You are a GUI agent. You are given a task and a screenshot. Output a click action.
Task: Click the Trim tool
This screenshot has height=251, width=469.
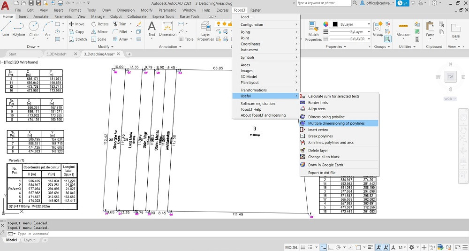click(x=119, y=24)
